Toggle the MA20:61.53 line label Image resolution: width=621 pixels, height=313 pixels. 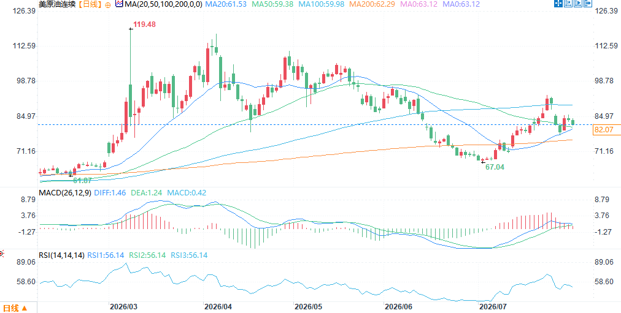click(x=226, y=4)
